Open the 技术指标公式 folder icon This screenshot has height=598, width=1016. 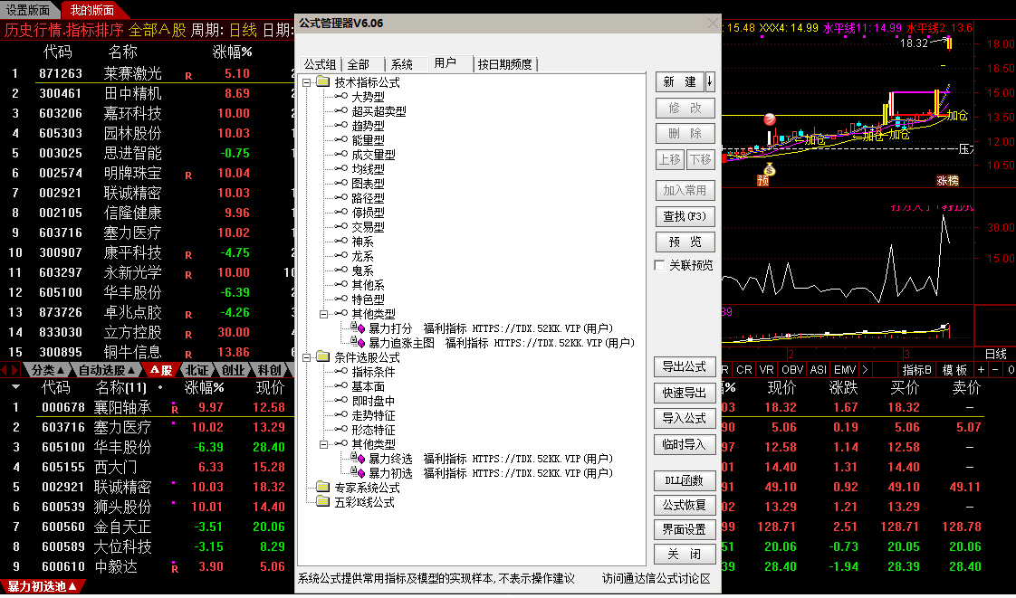click(x=322, y=82)
